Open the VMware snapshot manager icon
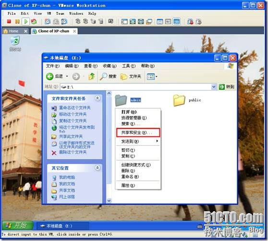Screen dimensions: 268x241 [x=64, y=22]
